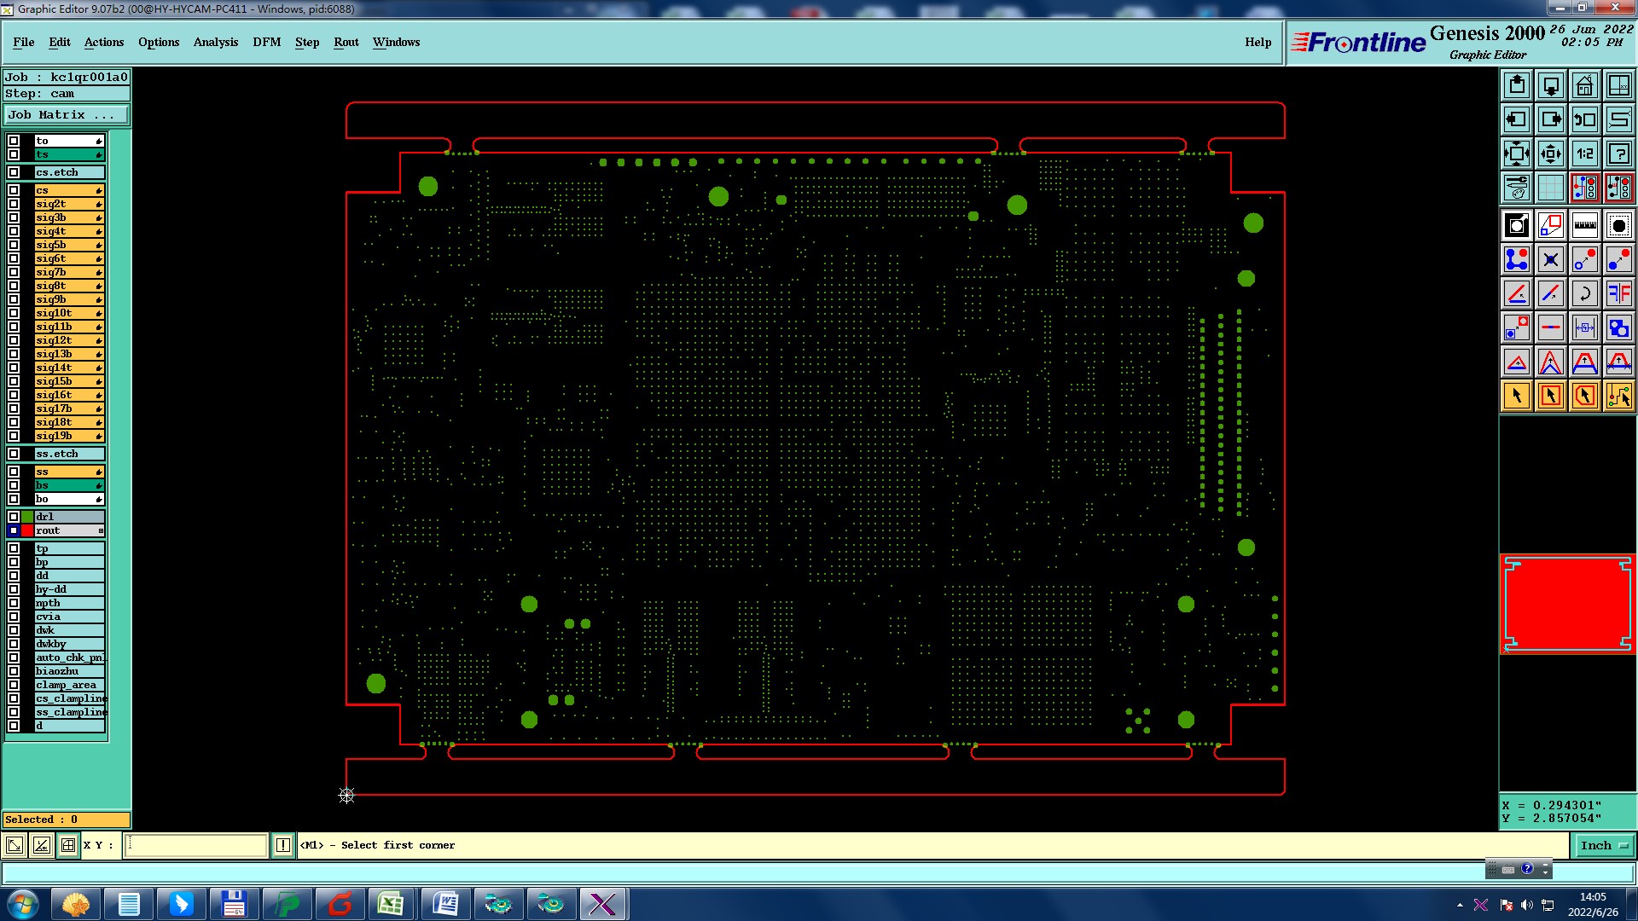
Task: Click the X Y coordinate input field
Action: (x=196, y=845)
